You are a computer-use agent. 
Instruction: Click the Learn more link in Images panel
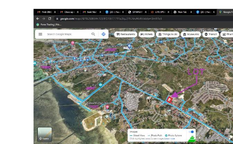pos(170,138)
